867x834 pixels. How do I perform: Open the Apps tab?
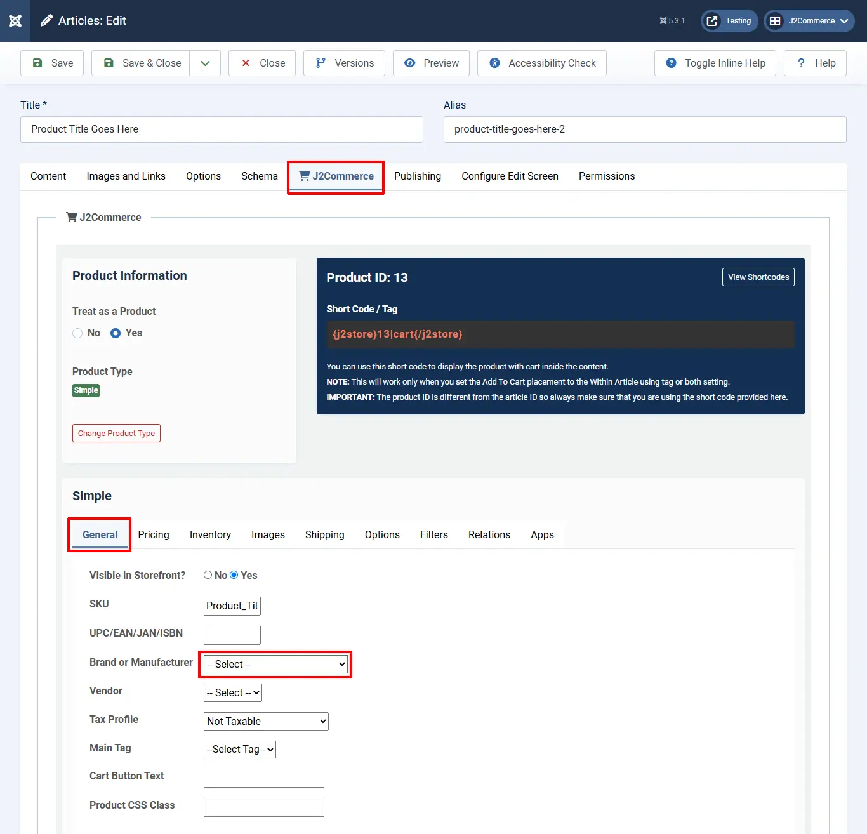[x=543, y=535]
